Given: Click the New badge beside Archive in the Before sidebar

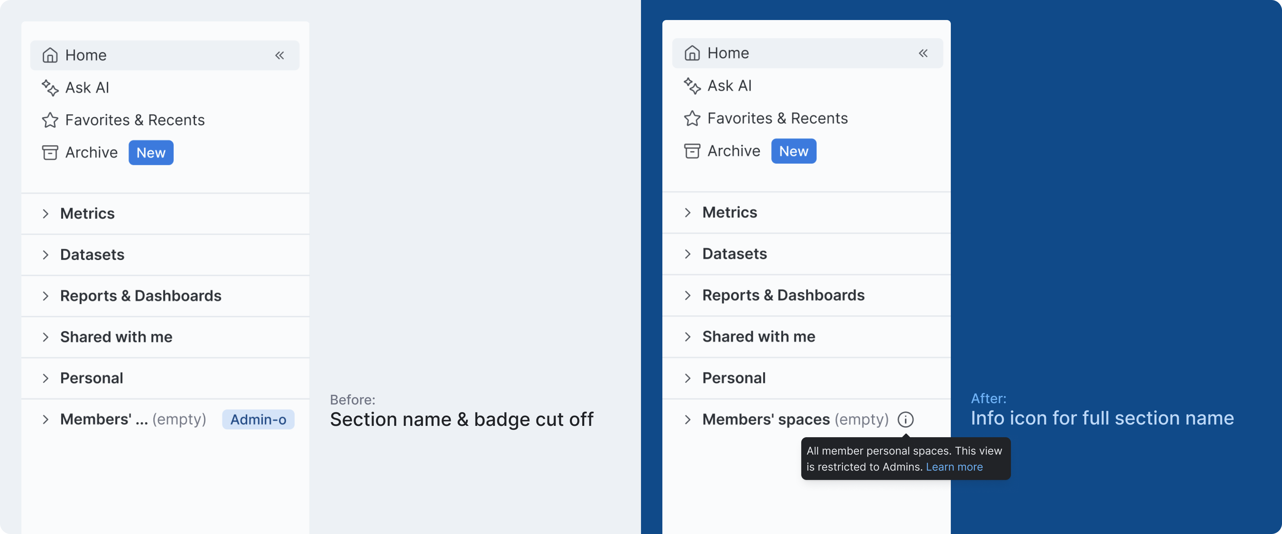Looking at the screenshot, I should [151, 153].
